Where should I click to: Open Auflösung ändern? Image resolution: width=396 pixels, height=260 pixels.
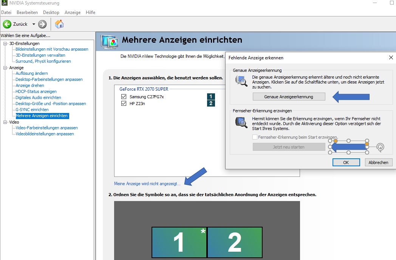coord(32,74)
